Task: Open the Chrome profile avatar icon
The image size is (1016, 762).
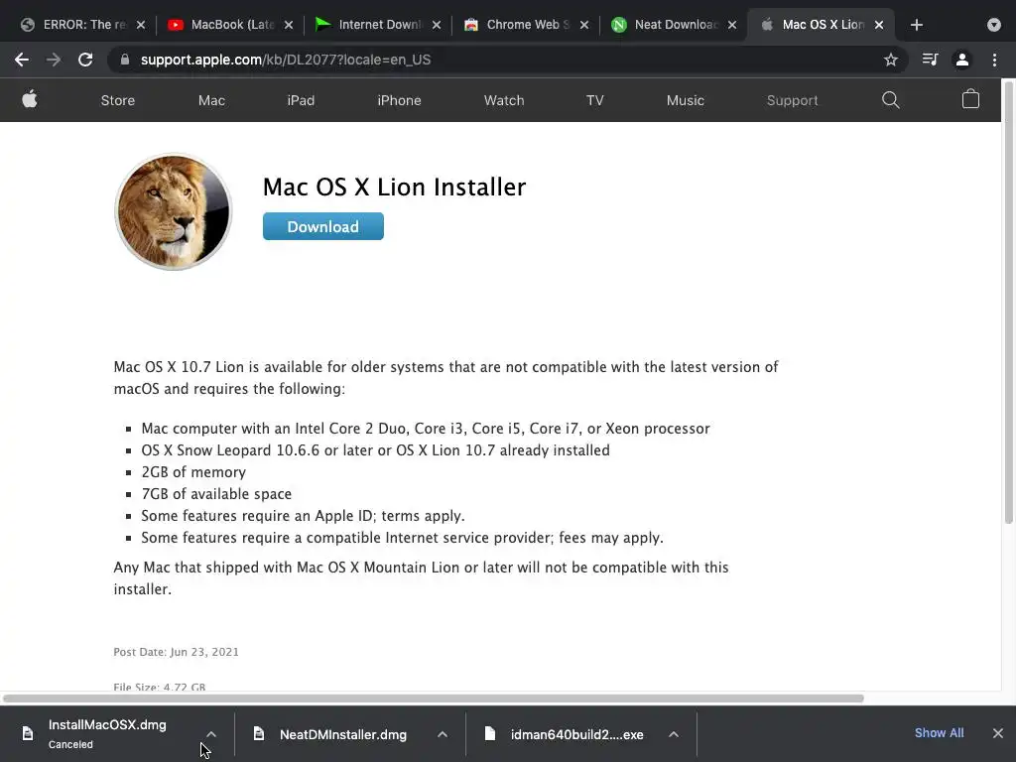Action: click(x=962, y=60)
